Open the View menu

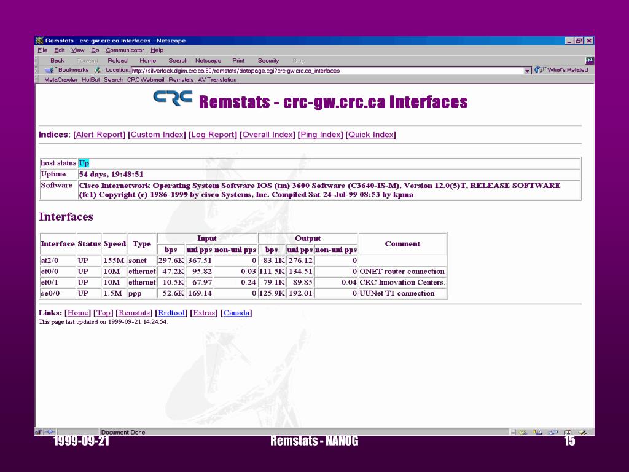[78, 50]
